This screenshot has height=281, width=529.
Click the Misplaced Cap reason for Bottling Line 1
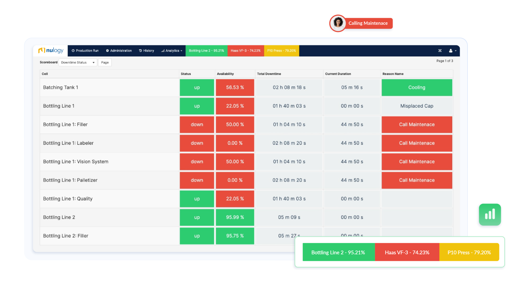coord(417,106)
